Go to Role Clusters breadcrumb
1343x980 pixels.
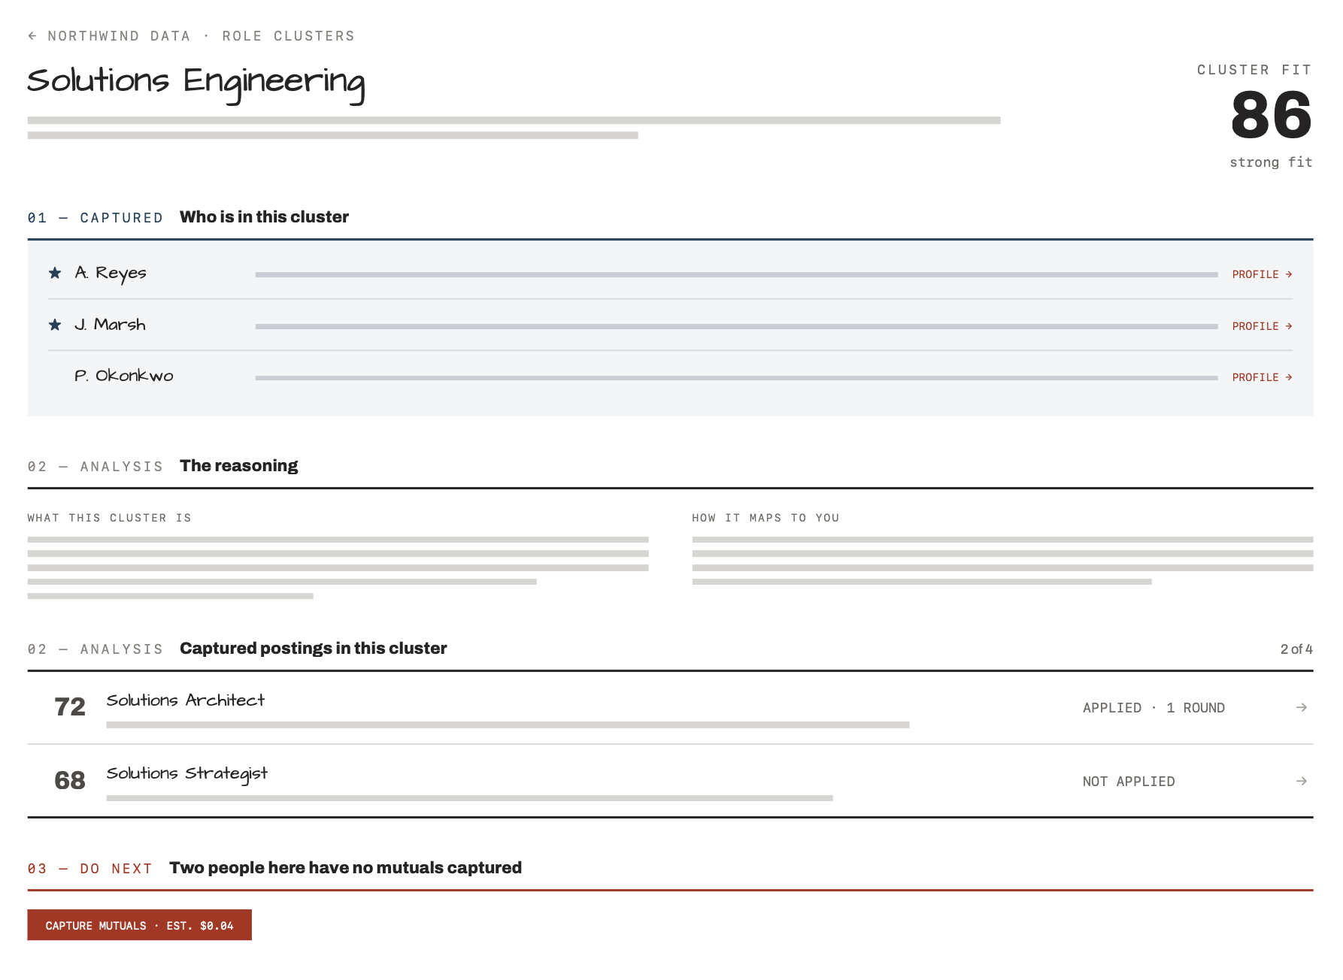click(288, 36)
